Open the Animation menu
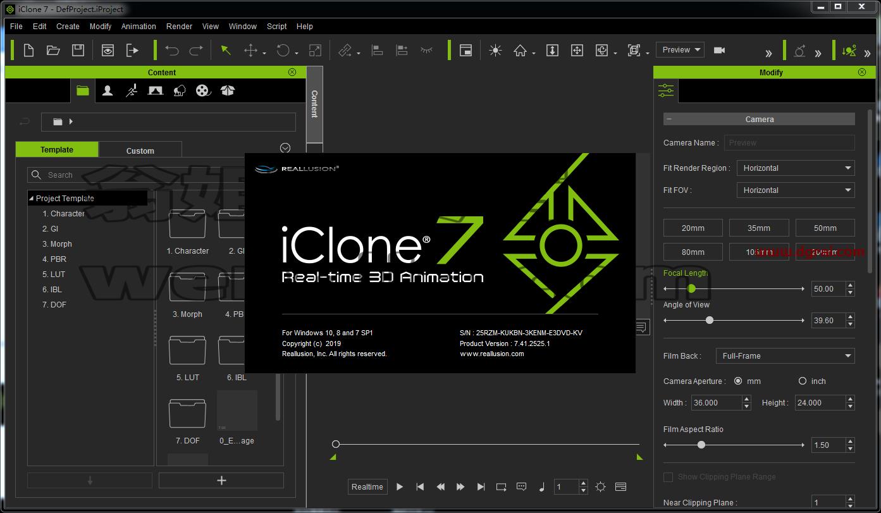Image resolution: width=881 pixels, height=513 pixels. (x=139, y=27)
